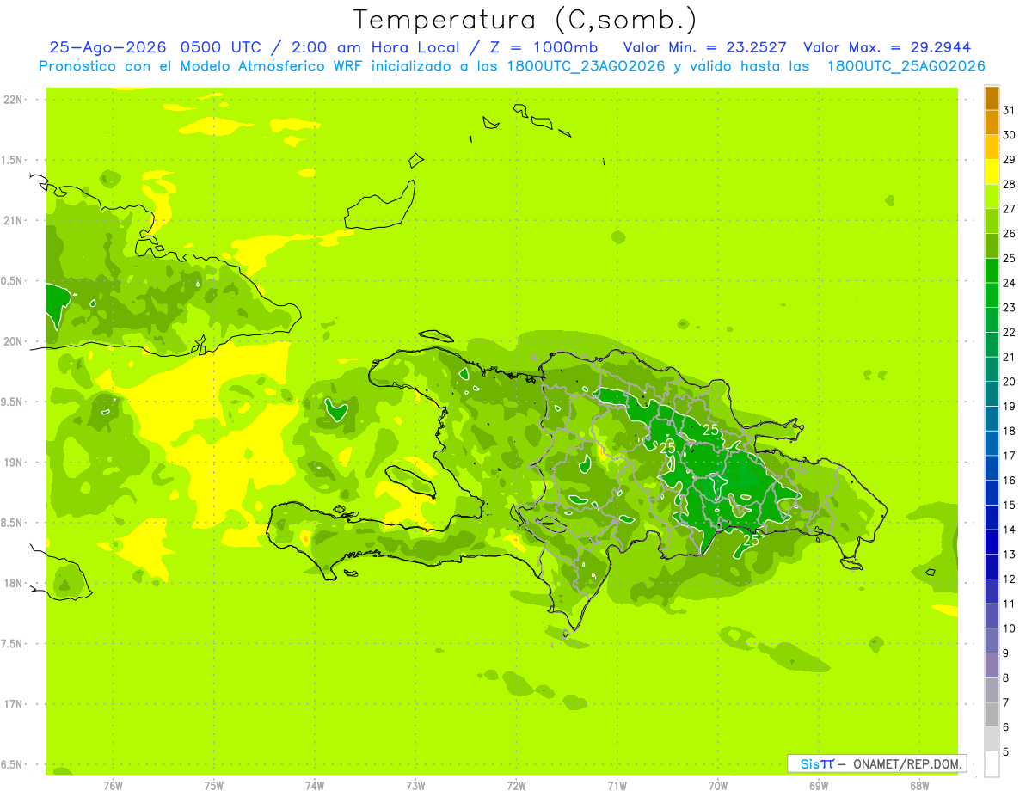Image resolution: width=1032 pixels, height=797 pixels.
Task: Click the "74W" longitude label
Action: tap(315, 786)
